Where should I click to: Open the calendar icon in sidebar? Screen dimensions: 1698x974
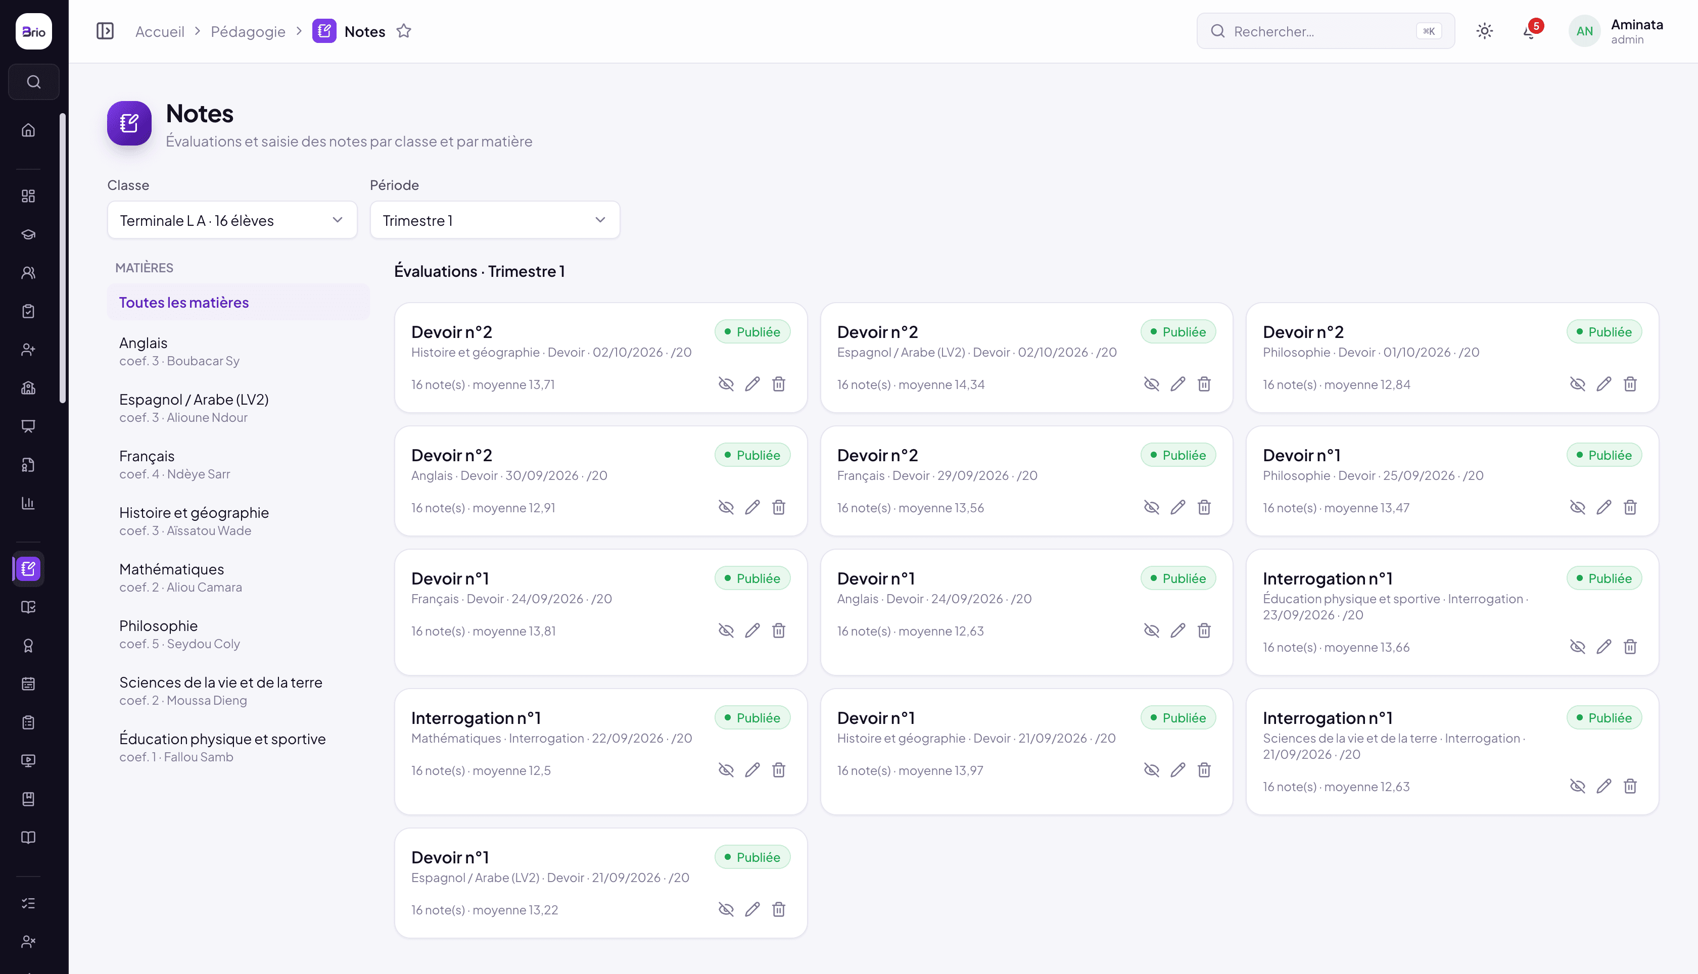(28, 684)
